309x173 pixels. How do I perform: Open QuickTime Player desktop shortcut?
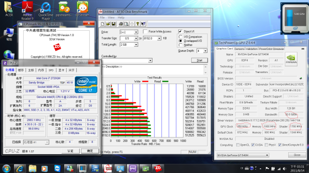tap(46, 11)
